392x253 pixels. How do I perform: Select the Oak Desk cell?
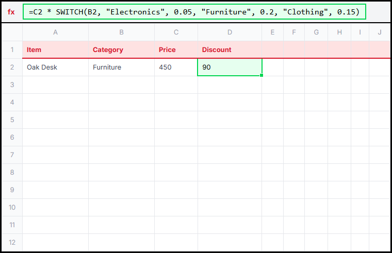[x=55, y=68]
